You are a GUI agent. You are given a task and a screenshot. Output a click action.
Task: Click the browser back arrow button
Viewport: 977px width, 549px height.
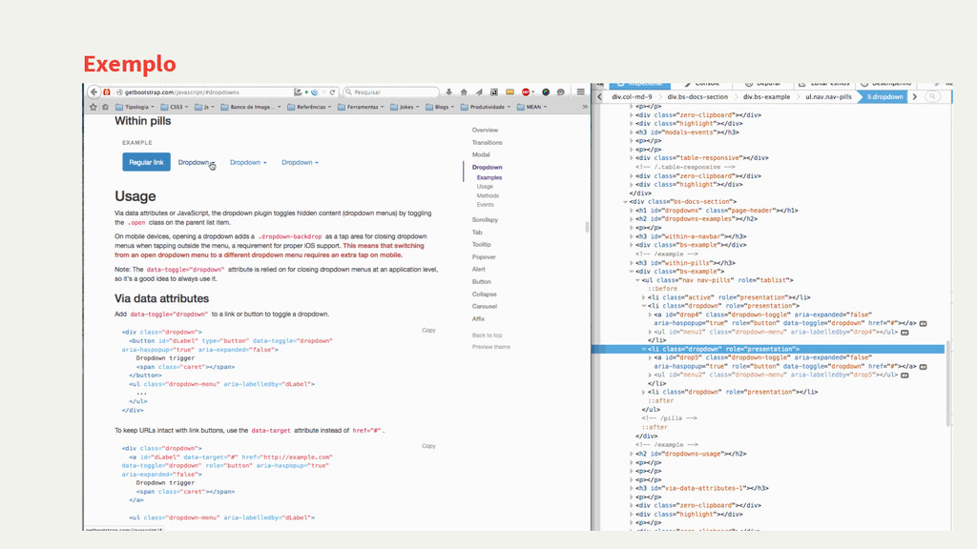[x=94, y=92]
